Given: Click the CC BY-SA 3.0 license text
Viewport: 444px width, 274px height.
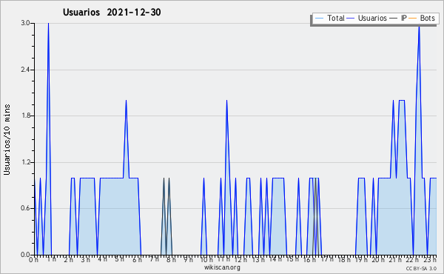Looking at the screenshot, I should click(x=421, y=269).
